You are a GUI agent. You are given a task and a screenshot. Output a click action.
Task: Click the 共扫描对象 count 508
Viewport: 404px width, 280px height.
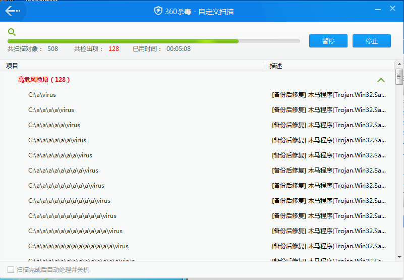[x=53, y=49]
